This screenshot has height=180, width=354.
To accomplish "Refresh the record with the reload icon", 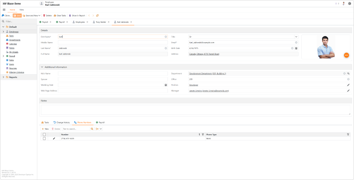I will 97,15.
